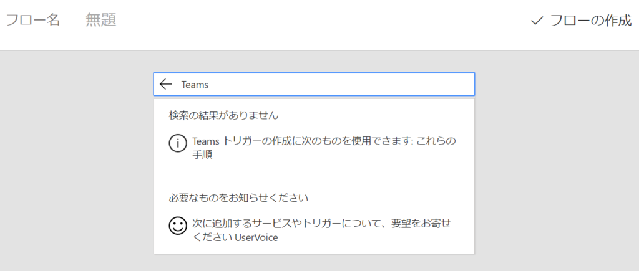Screen dimensions: 639x271
Task: Open the UserVoice link
Action: 256,237
